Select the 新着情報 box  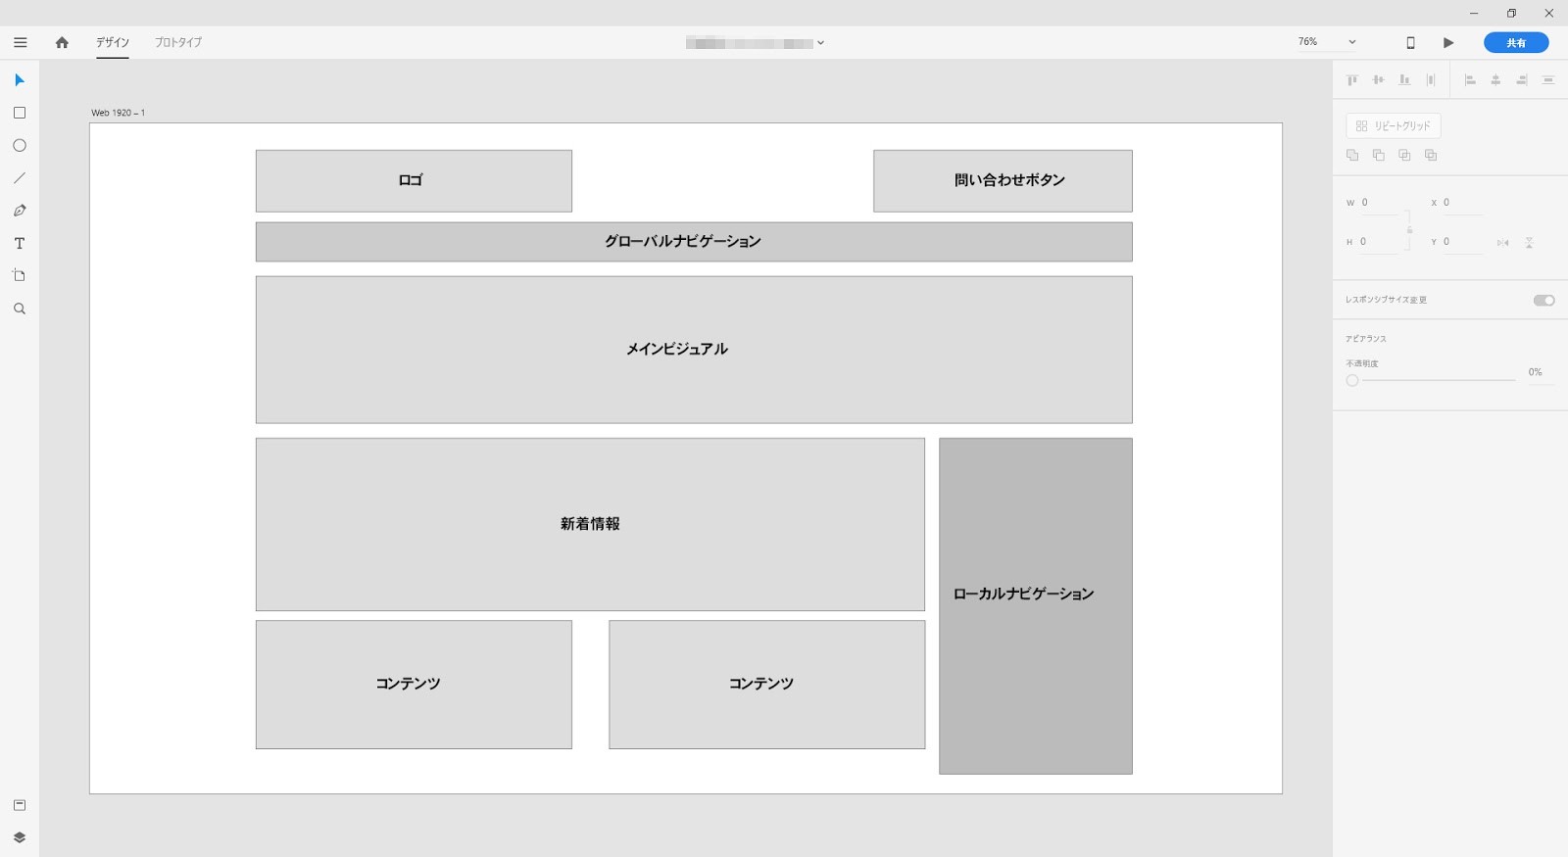pyautogui.click(x=590, y=524)
